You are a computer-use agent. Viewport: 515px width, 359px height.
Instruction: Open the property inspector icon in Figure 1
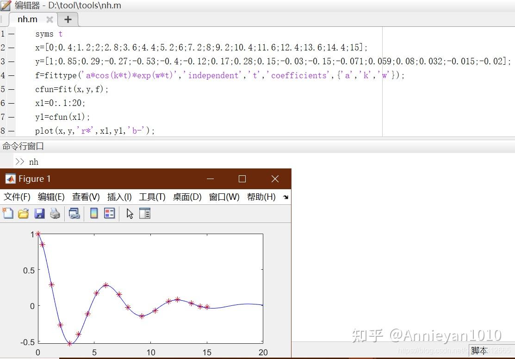pyautogui.click(x=144, y=213)
